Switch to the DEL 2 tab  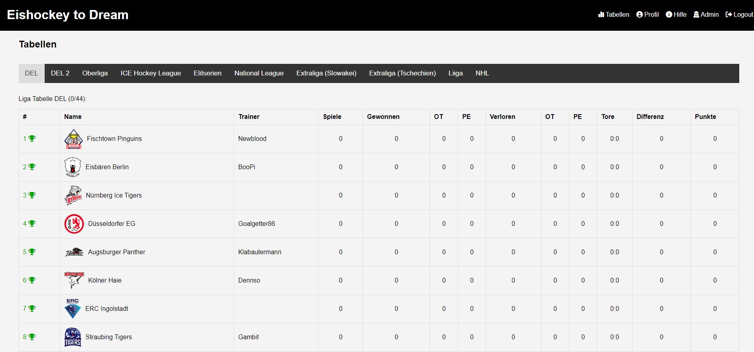(x=60, y=73)
